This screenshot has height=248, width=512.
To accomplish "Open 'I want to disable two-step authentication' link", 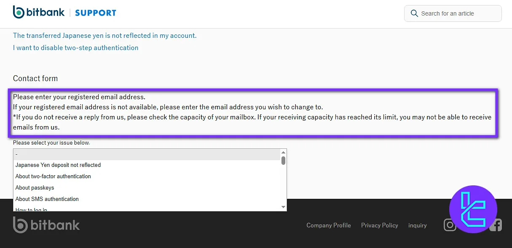I will 75,48.
